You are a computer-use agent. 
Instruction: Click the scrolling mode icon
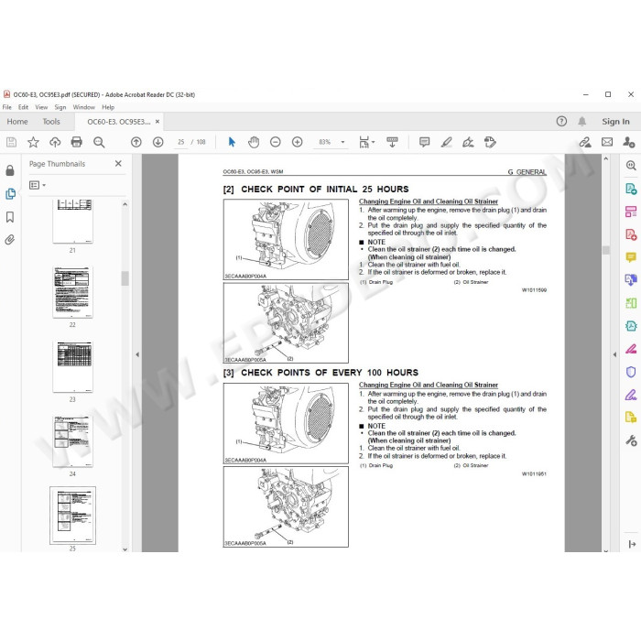pos(392,142)
